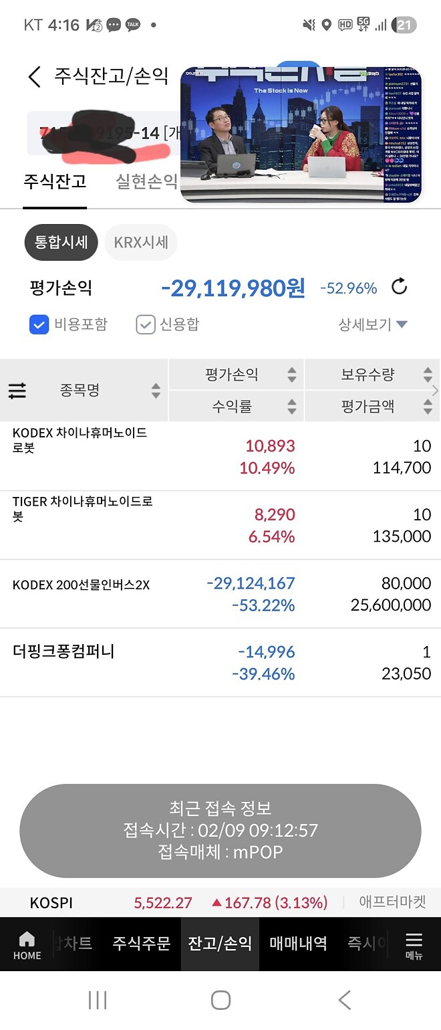Switch quote mode to KRX시세
This screenshot has height=1030, width=441.
(140, 242)
